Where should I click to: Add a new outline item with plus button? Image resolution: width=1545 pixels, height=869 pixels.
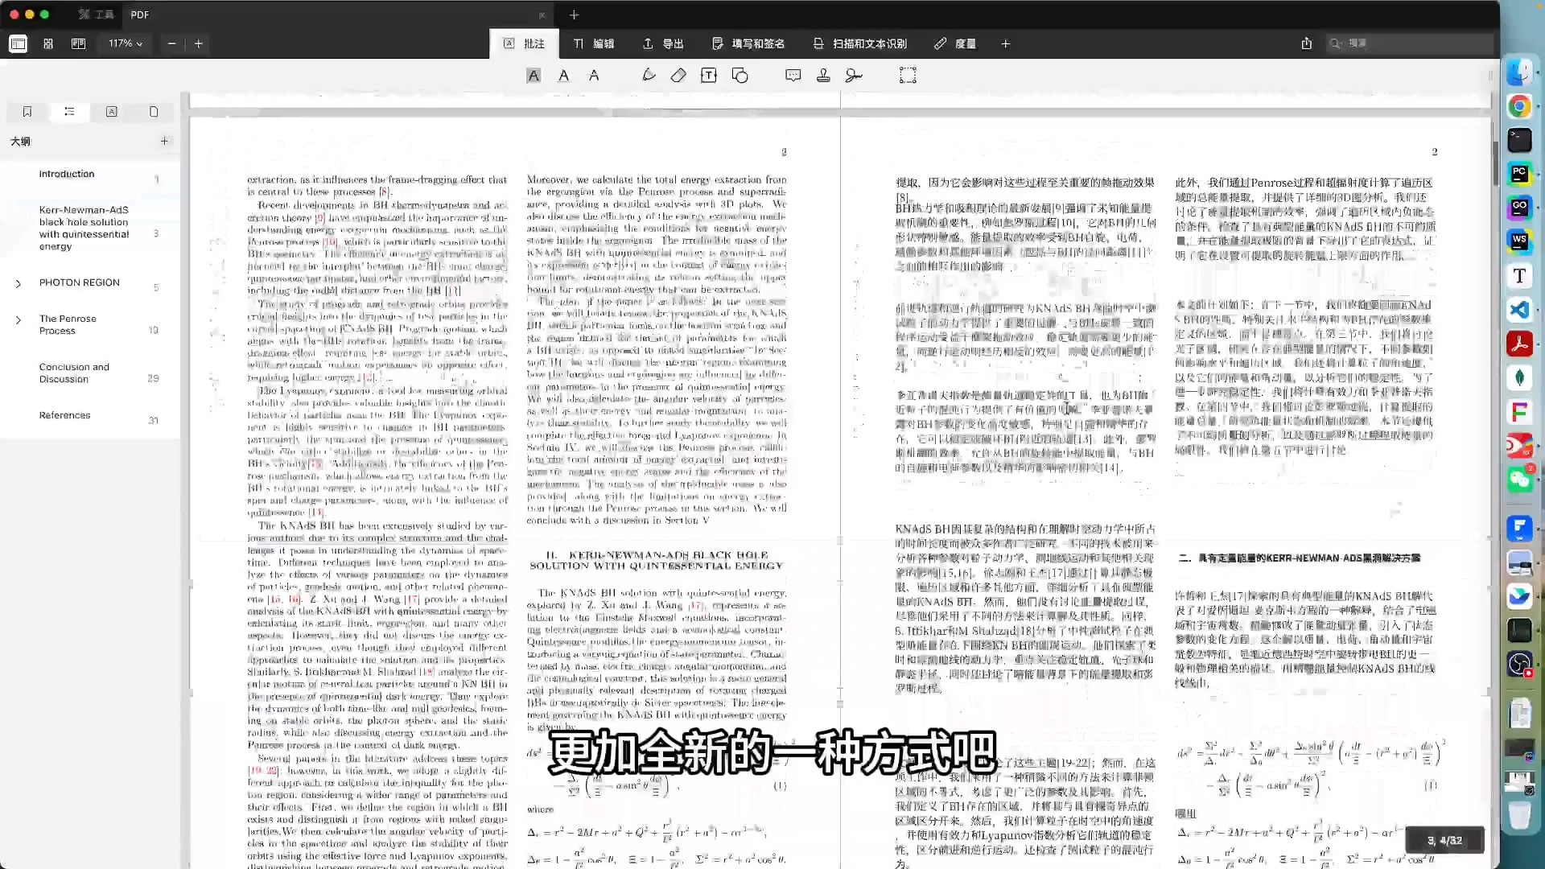[x=164, y=141]
